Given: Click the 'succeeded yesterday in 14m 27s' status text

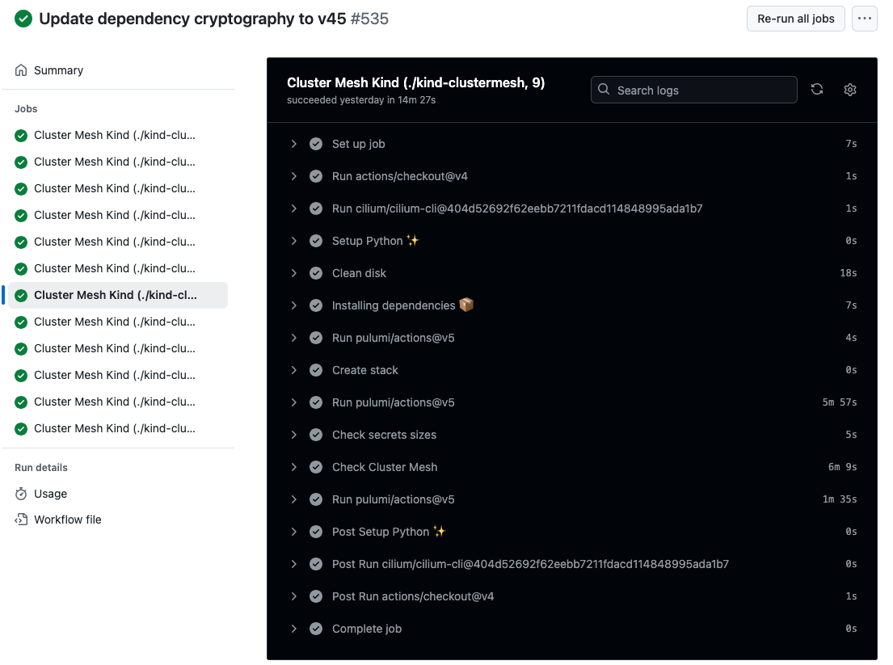Looking at the screenshot, I should tap(361, 100).
